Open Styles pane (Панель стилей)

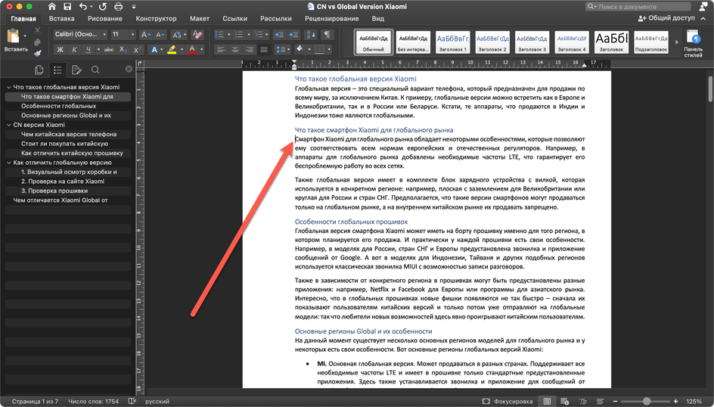[693, 44]
